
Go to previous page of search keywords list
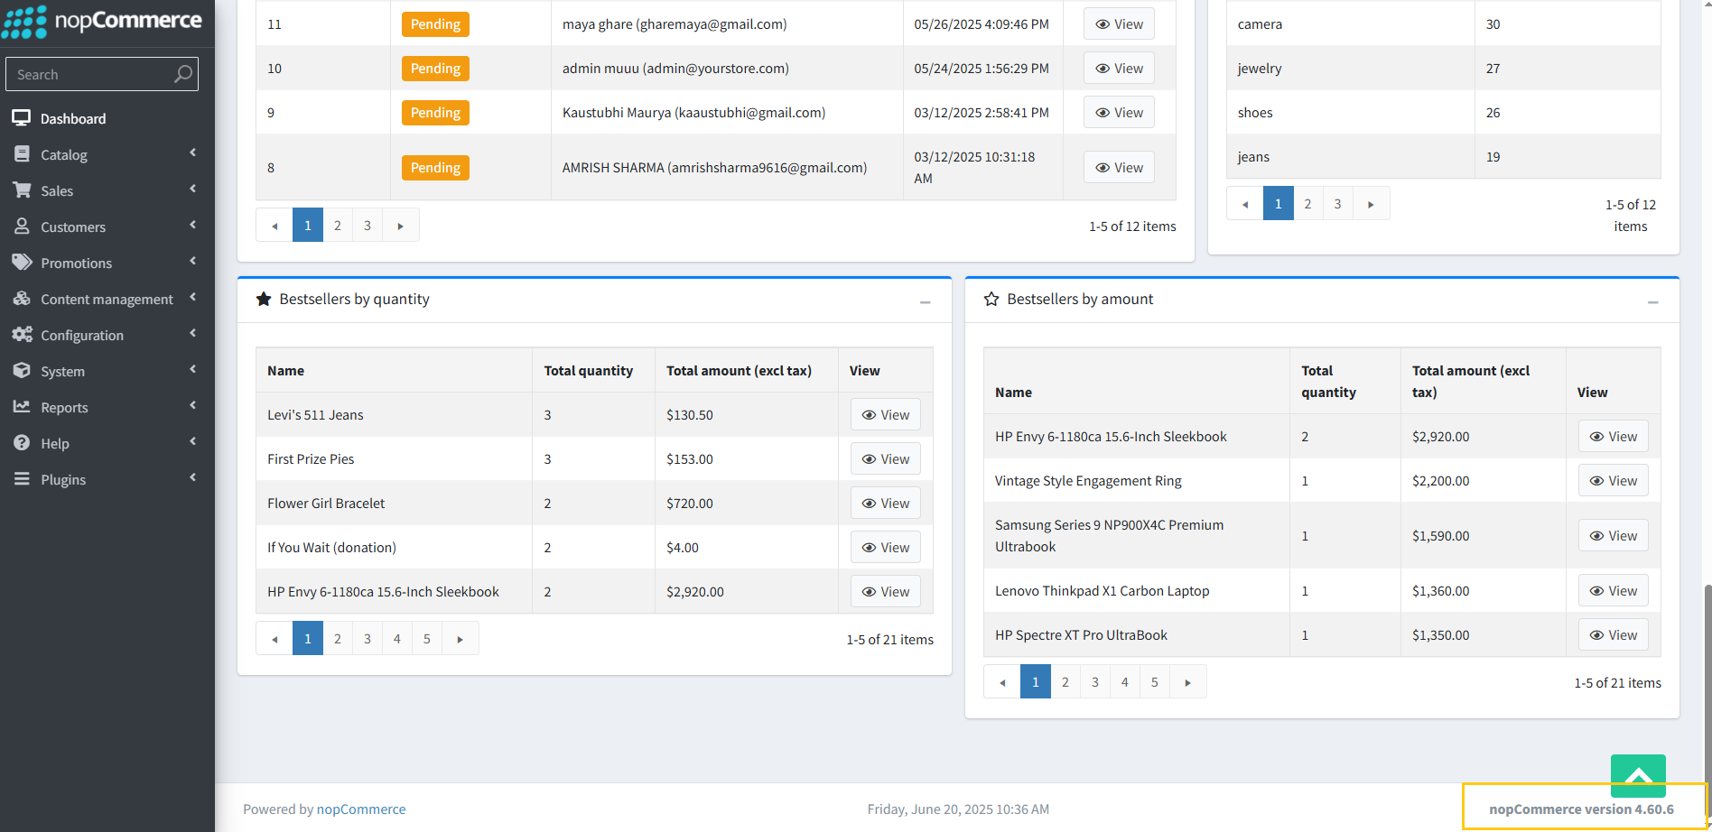tap(1245, 204)
